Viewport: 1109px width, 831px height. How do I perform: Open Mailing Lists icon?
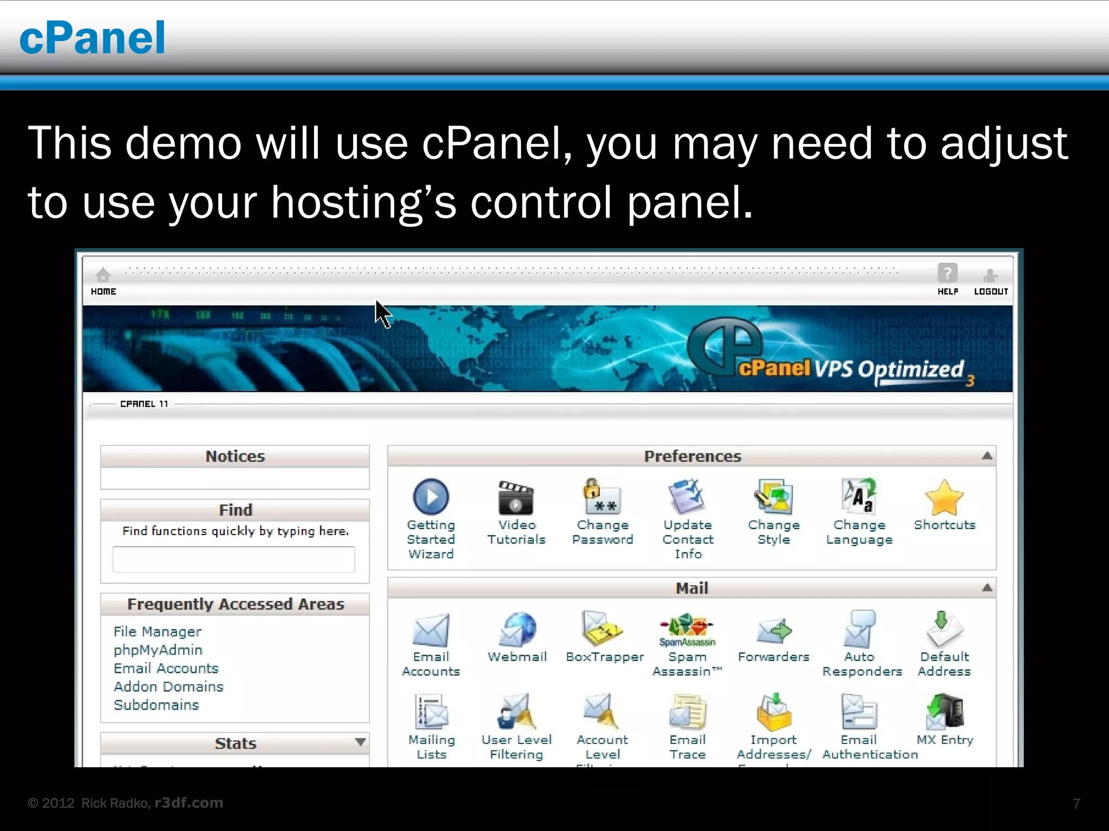click(x=432, y=711)
